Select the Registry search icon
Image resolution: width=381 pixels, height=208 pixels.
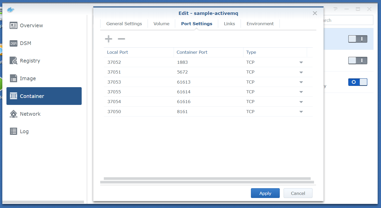13,61
